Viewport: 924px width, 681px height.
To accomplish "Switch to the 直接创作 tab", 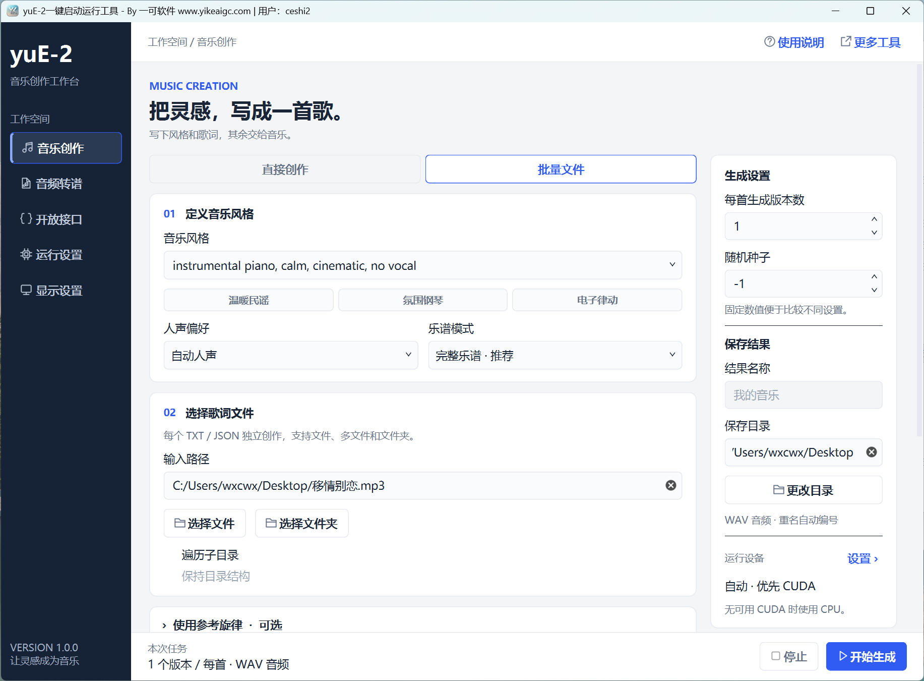I will point(285,169).
